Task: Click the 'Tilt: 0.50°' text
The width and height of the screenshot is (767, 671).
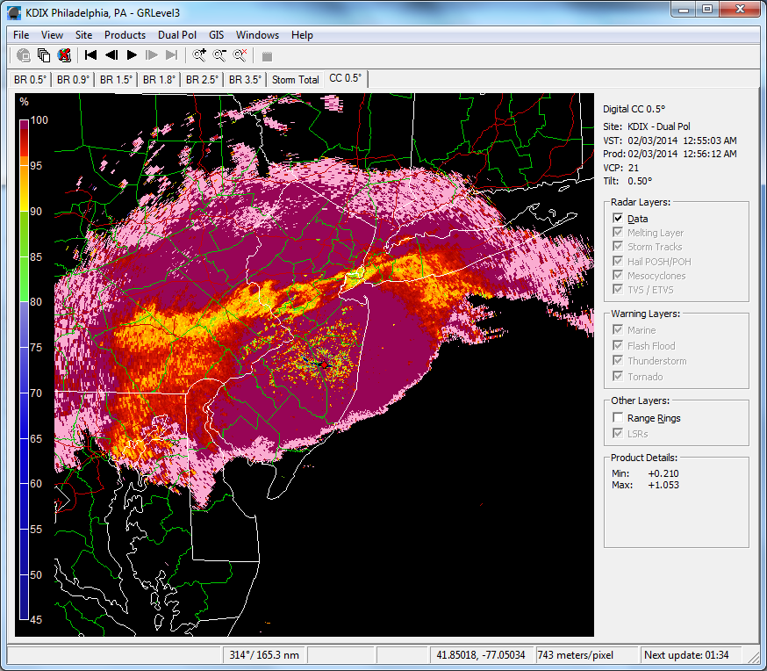Action: click(627, 181)
